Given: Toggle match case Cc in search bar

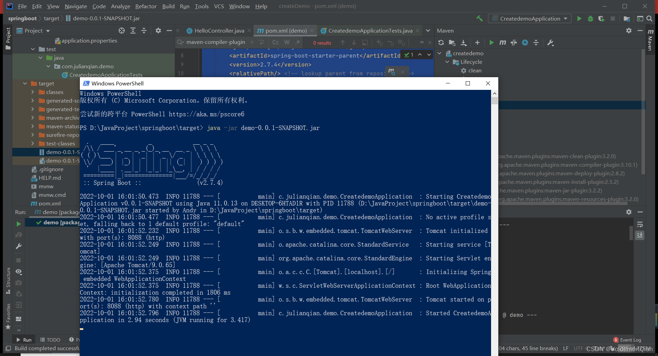Looking at the screenshot, I should [x=276, y=43].
